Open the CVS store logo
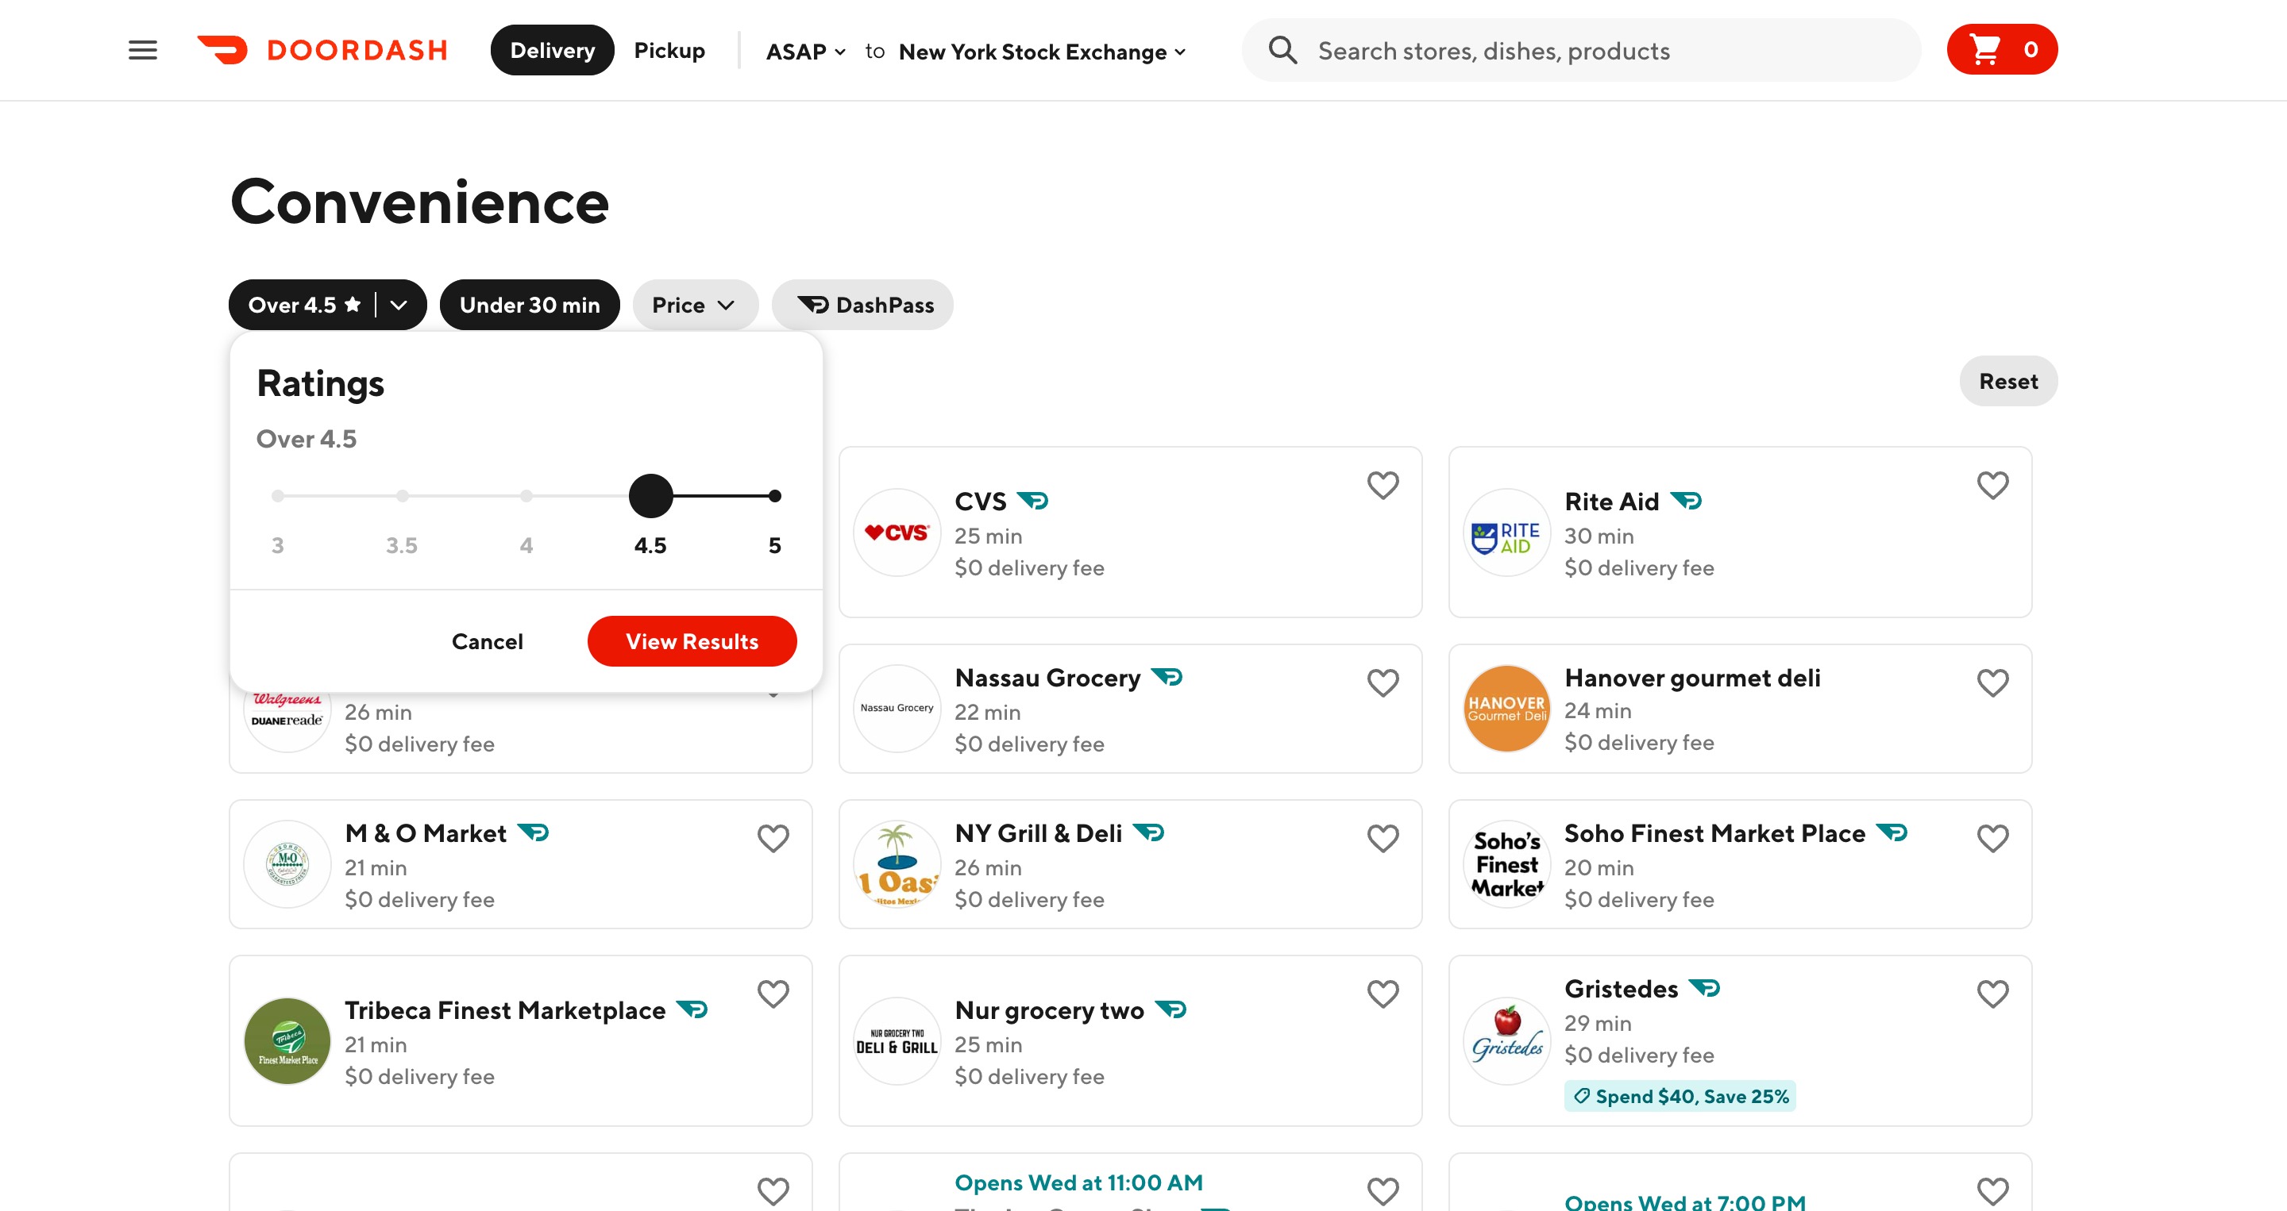The image size is (2287, 1211). point(897,532)
